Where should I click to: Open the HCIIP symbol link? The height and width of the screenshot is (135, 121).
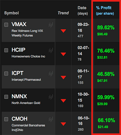coord(18,50)
